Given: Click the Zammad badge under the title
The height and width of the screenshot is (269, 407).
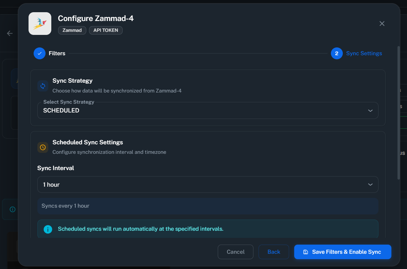Looking at the screenshot, I should pyautogui.click(x=72, y=30).
